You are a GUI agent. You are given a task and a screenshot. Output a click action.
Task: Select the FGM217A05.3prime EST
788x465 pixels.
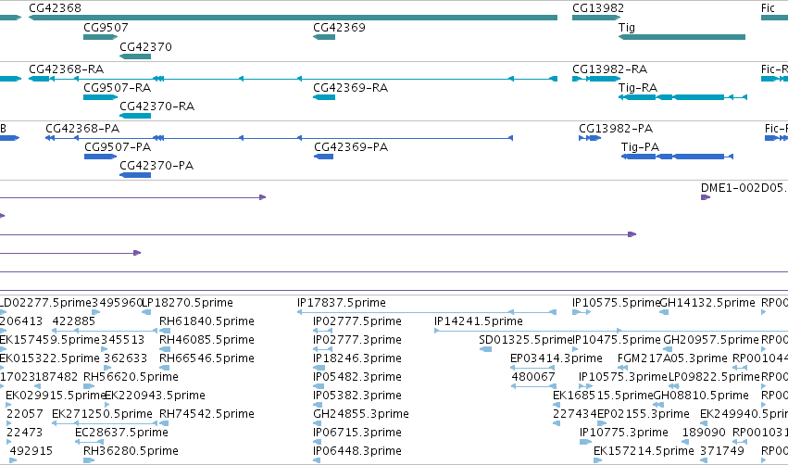pos(622,368)
